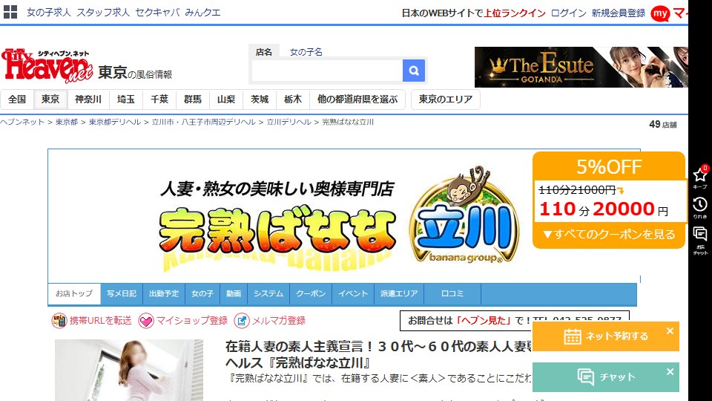Select 神奈川 region tab
This screenshot has height=401, width=712.
(x=88, y=99)
